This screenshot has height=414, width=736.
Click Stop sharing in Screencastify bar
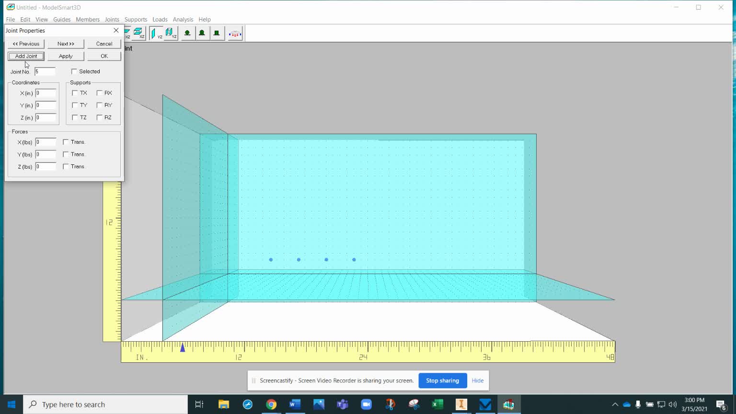click(x=442, y=380)
